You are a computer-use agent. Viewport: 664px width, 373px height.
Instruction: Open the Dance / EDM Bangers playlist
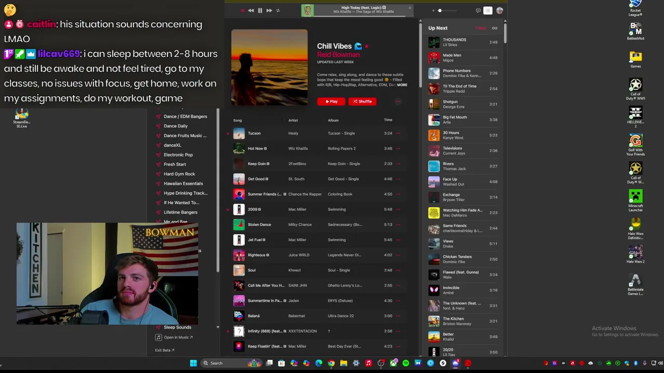coord(185,116)
